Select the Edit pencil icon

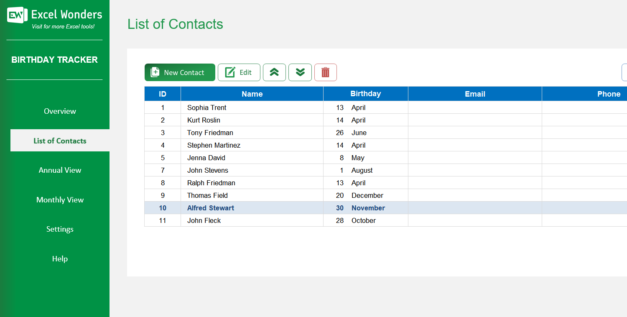coord(230,72)
